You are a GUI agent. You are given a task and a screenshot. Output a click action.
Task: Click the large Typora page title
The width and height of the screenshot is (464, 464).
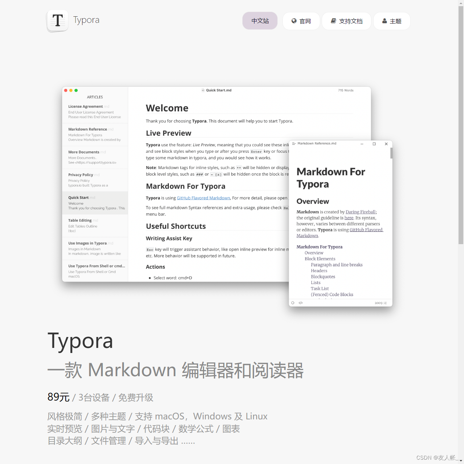(80, 341)
